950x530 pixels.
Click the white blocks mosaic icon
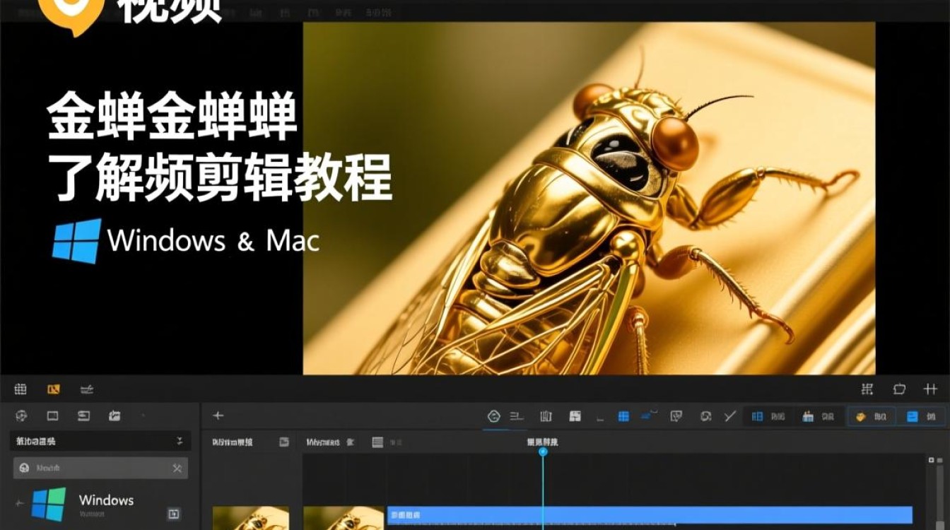tap(575, 416)
